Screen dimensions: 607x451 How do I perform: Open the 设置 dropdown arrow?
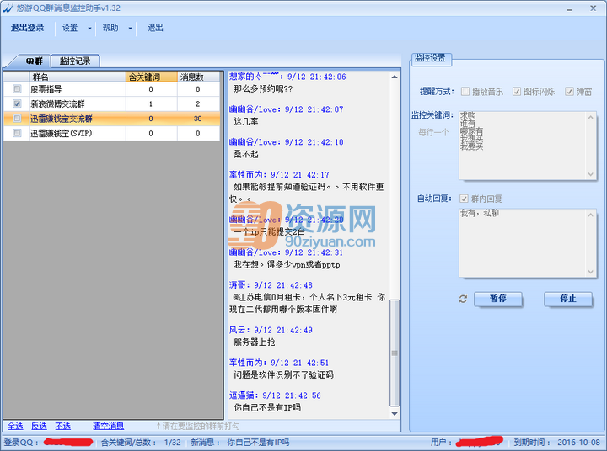coord(90,29)
